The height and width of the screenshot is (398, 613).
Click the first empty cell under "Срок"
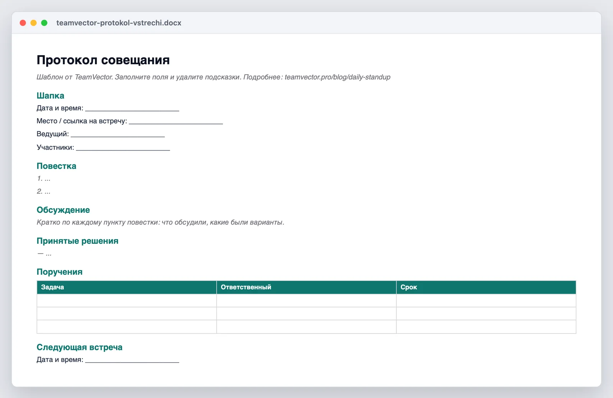tap(486, 300)
